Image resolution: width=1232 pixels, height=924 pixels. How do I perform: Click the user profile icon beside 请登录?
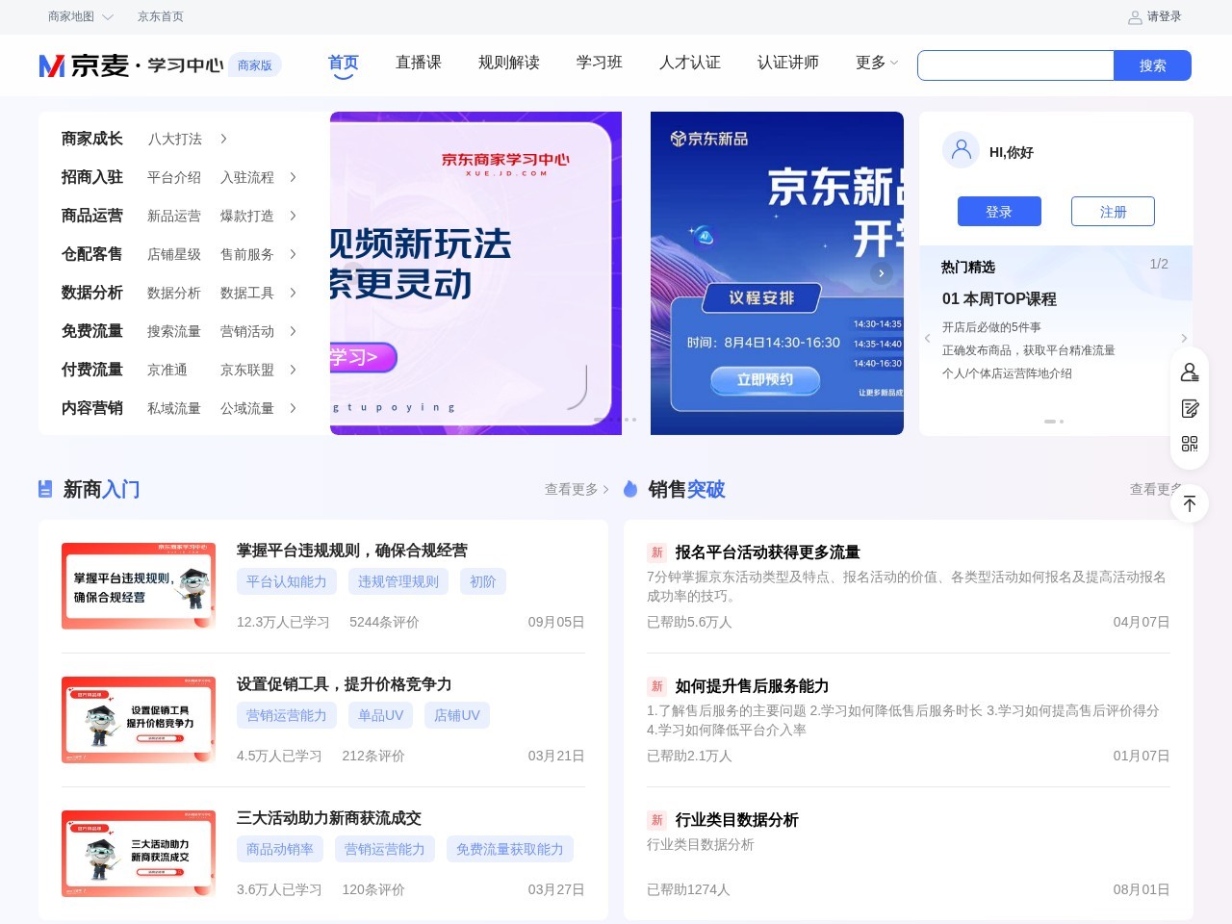[1135, 17]
